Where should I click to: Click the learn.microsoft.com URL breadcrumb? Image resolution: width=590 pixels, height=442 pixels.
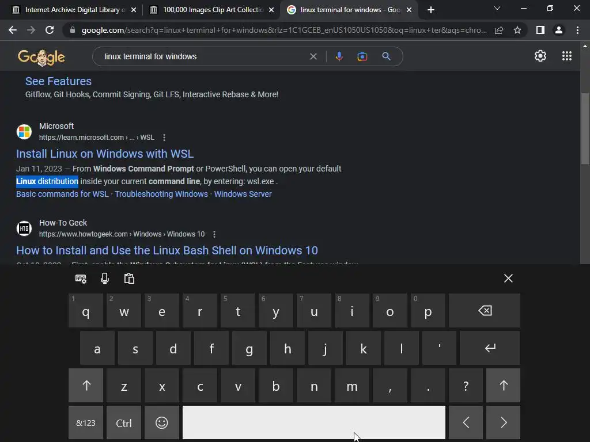(x=97, y=138)
